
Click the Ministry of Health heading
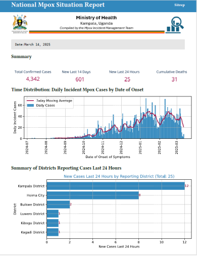coord(96,18)
